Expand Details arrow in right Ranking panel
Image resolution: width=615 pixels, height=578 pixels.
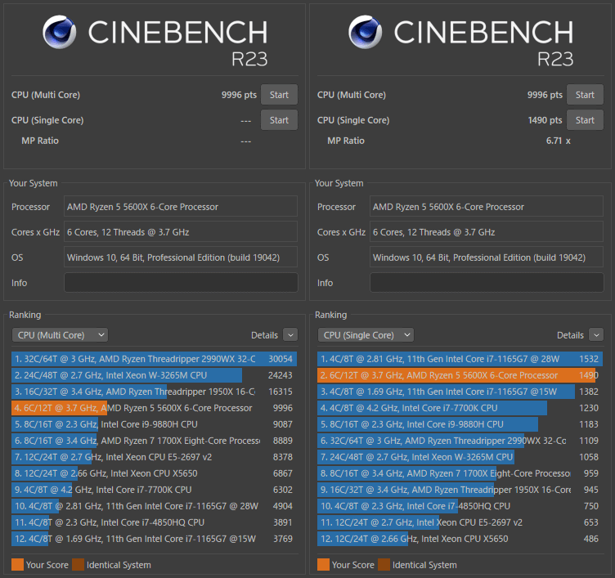(596, 335)
